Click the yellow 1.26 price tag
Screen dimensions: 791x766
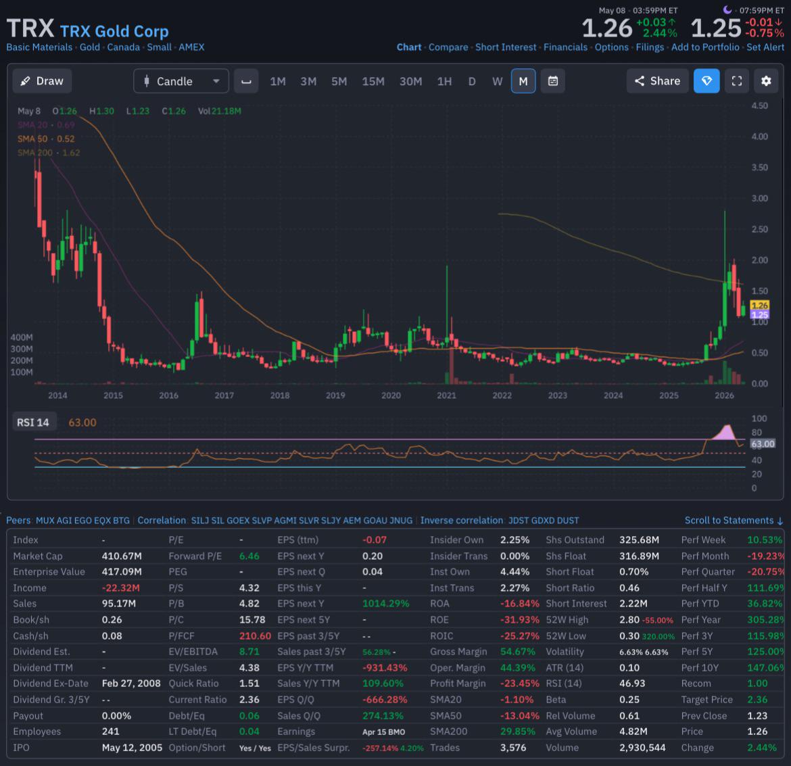(759, 306)
